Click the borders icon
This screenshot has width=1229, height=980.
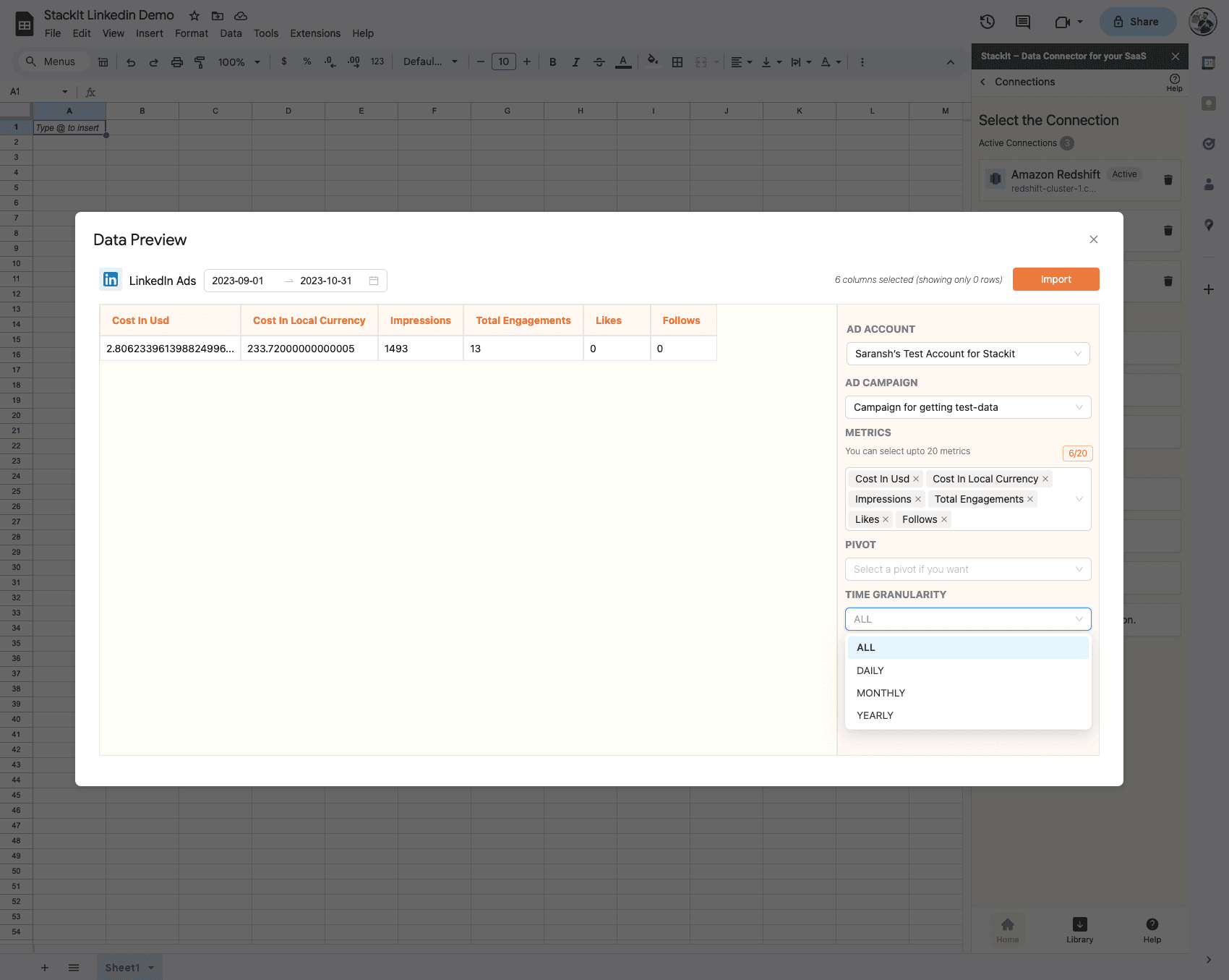[x=677, y=62]
